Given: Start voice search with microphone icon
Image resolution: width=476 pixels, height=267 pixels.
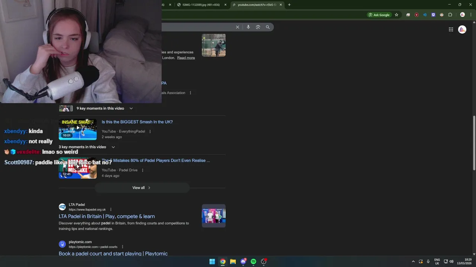Looking at the screenshot, I should tap(248, 27).
